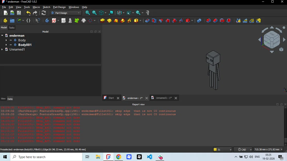This screenshot has height=161, width=287.
Task: Click the Boolean operation icon
Action: [x=199, y=20]
